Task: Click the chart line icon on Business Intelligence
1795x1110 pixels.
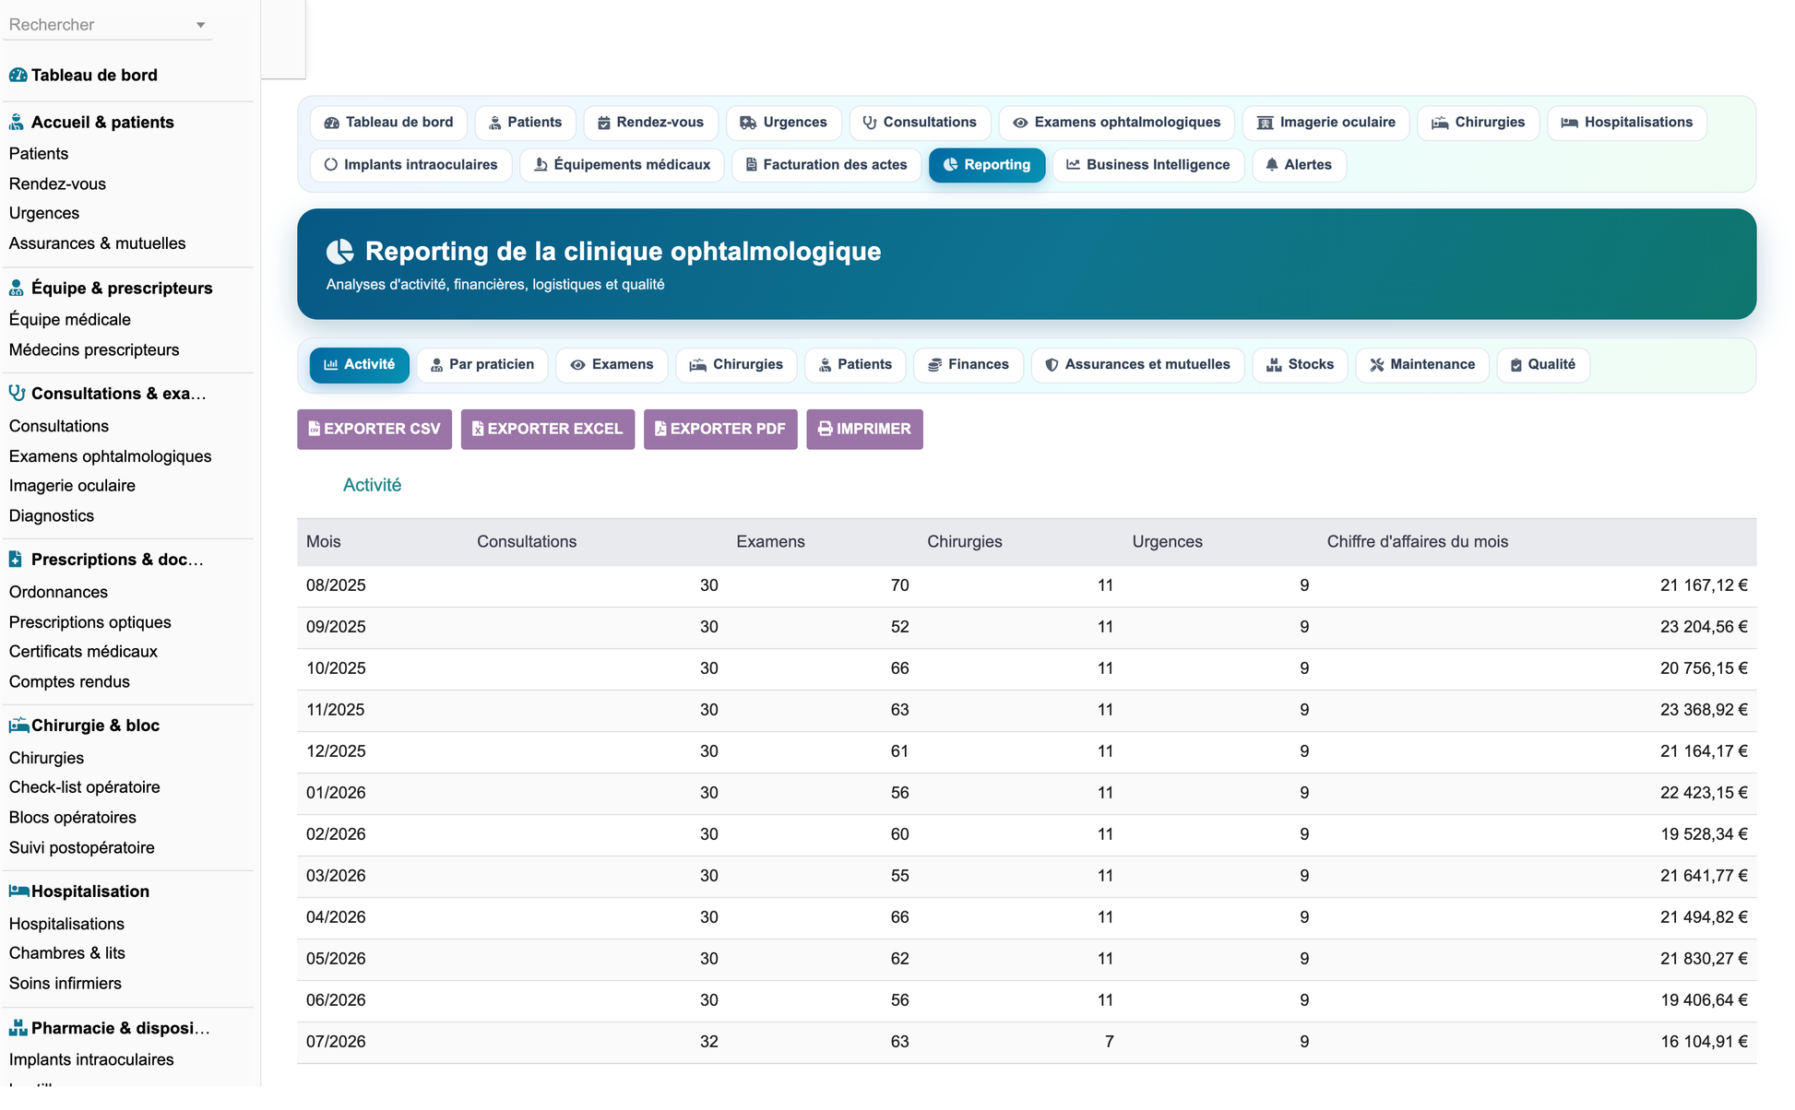Action: (x=1074, y=165)
